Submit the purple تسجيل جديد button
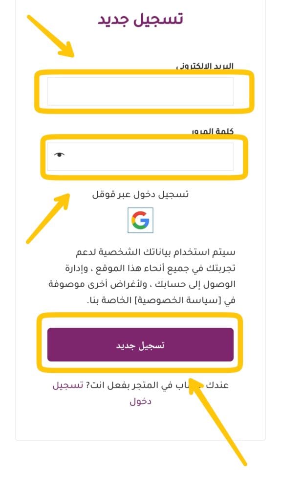 coord(141,344)
